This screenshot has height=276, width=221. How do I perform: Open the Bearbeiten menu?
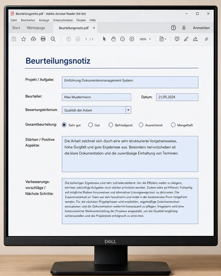click(28, 20)
